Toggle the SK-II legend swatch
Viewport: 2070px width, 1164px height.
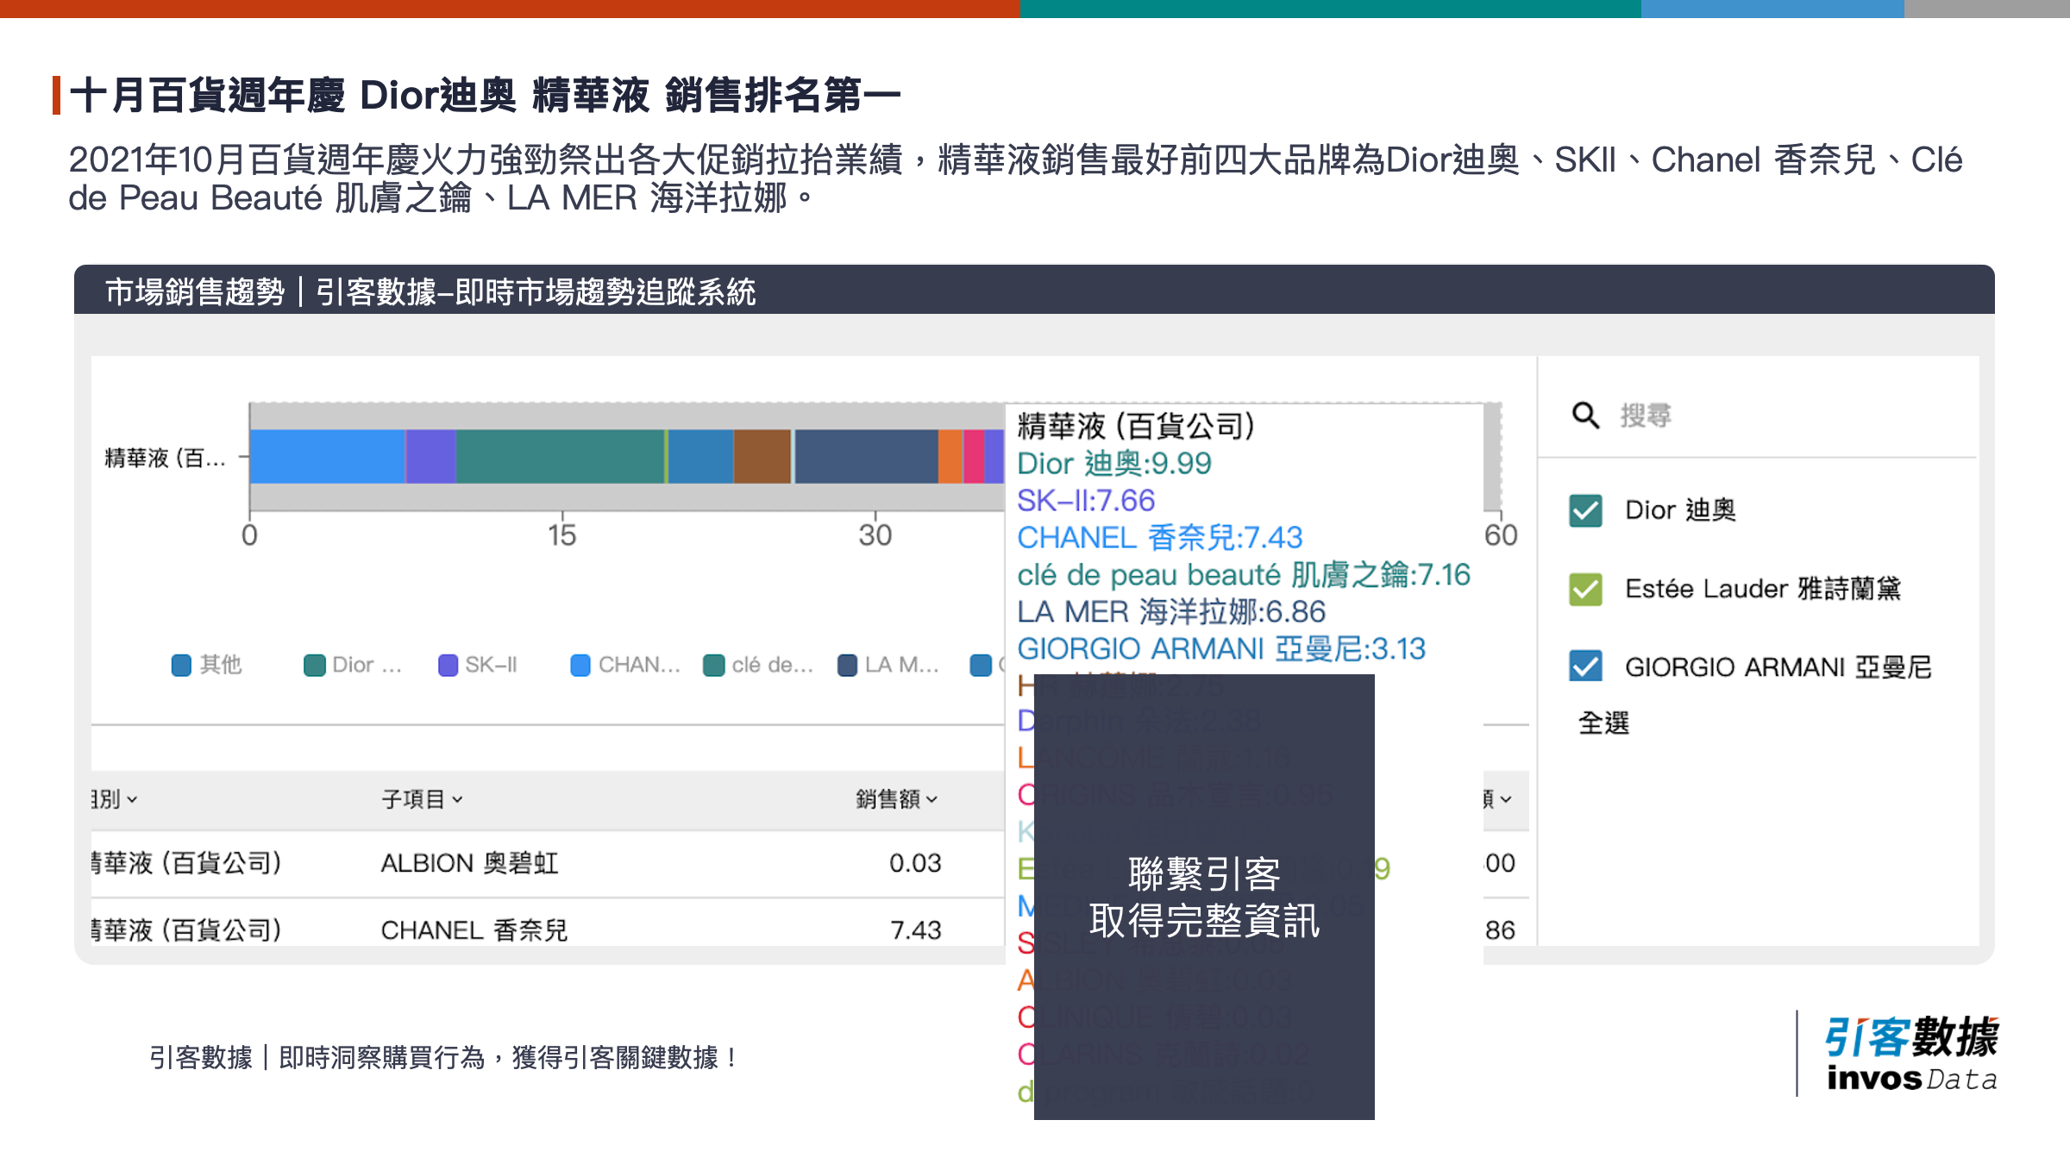coord(448,666)
